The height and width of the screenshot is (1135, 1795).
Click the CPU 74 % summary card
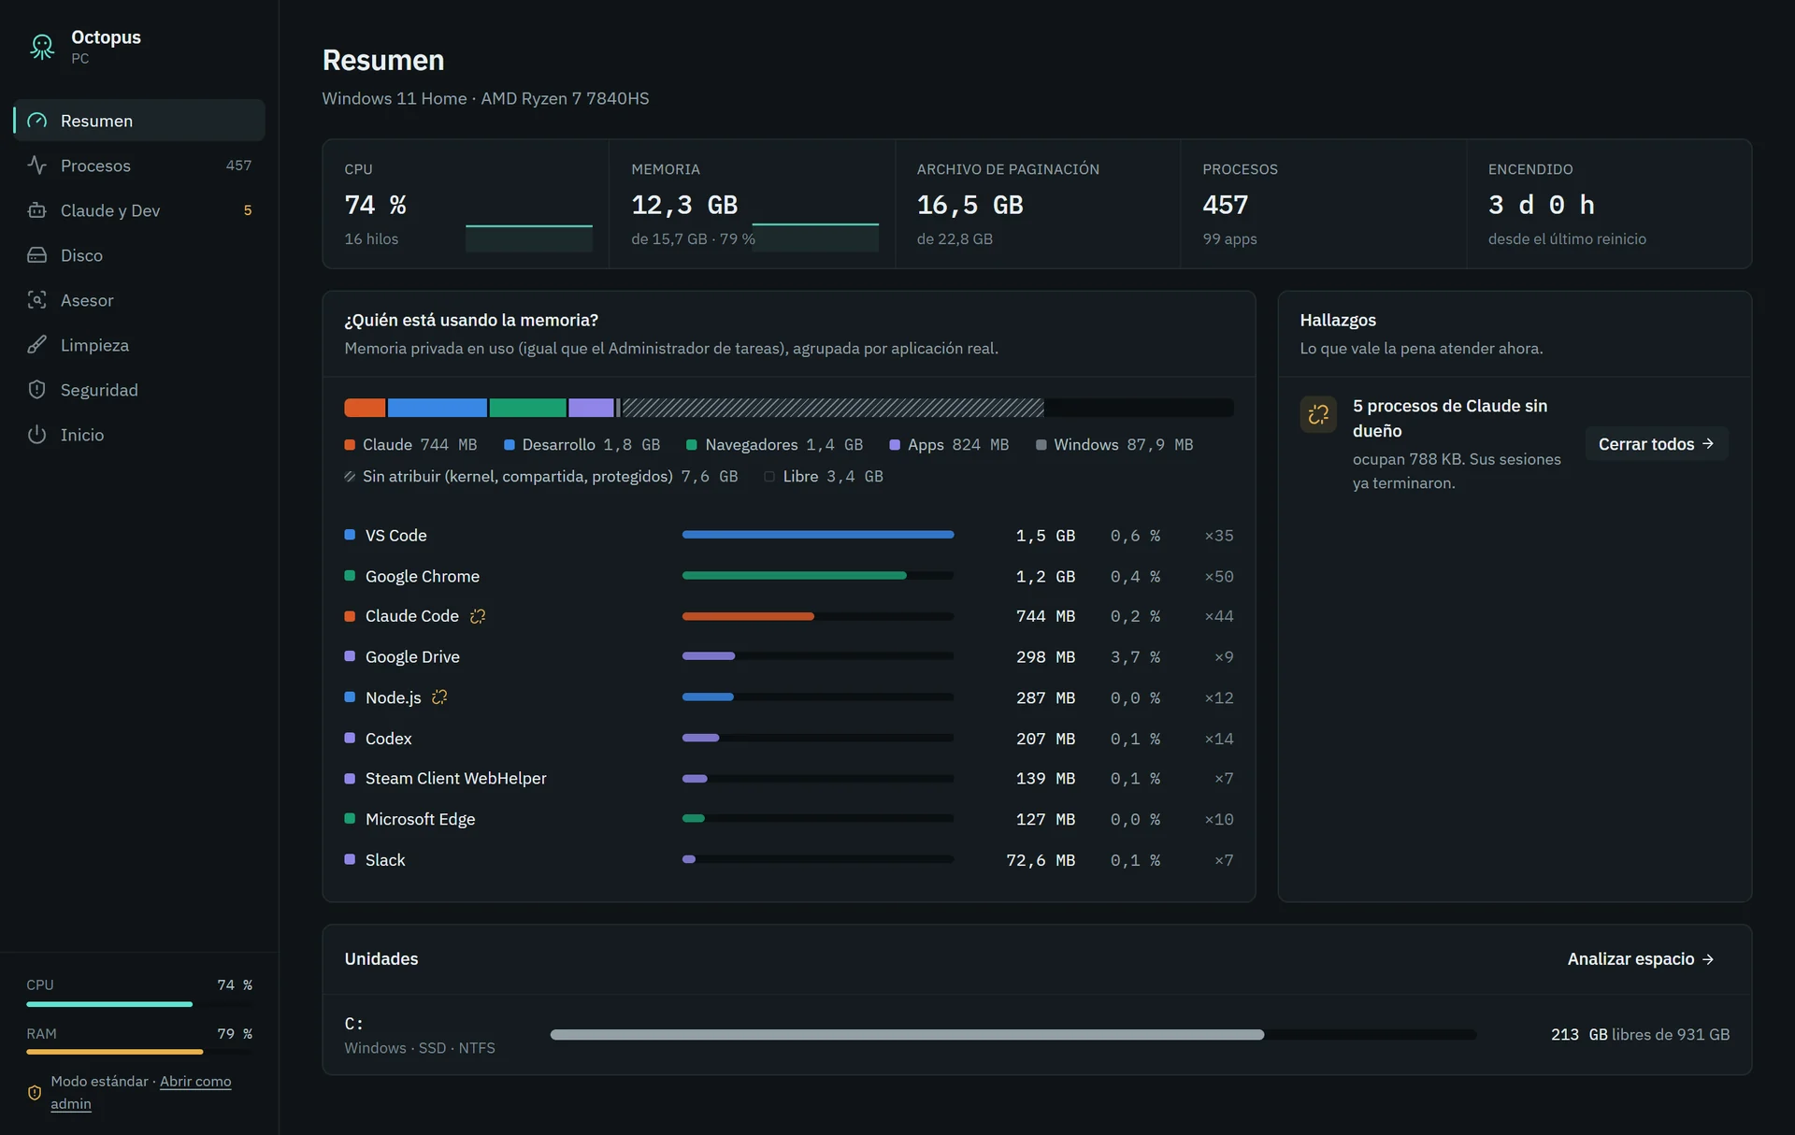pos(466,204)
